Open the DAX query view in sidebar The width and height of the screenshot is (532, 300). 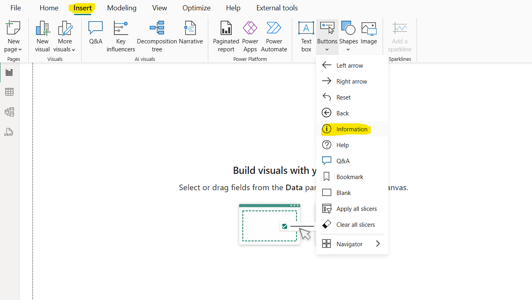tap(9, 132)
